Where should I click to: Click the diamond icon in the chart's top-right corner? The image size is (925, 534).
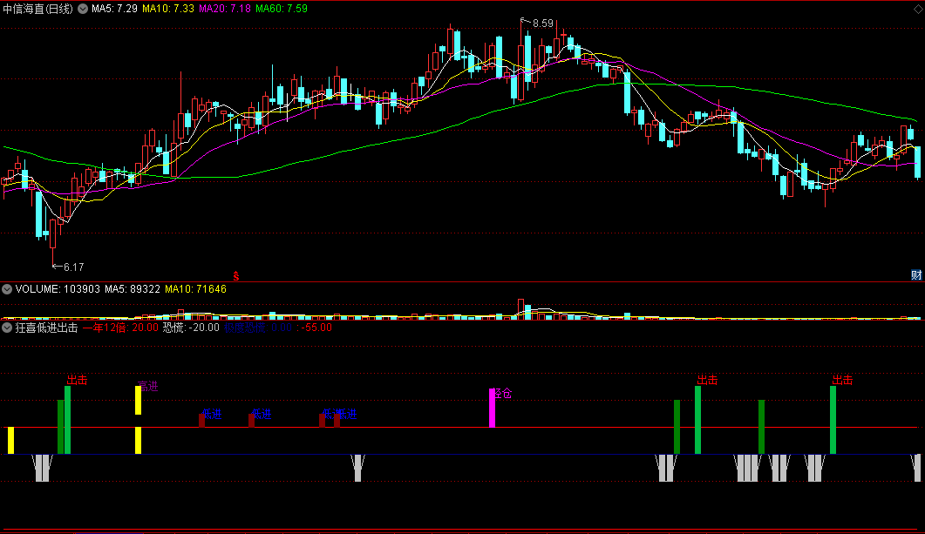pos(919,10)
